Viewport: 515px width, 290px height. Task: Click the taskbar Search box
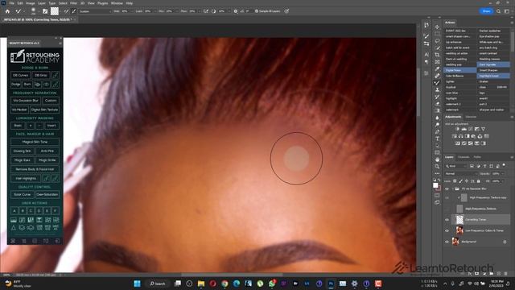point(158,284)
